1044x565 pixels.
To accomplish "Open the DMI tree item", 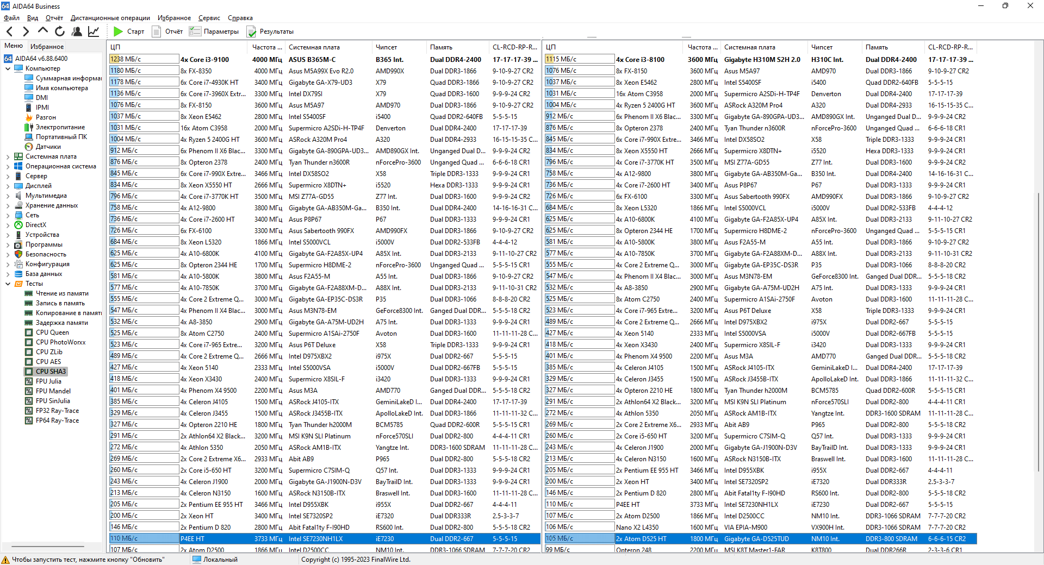I will (36, 98).
